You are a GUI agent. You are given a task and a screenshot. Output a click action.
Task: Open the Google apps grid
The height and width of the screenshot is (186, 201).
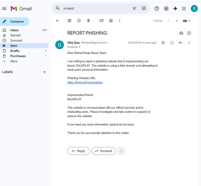(184, 8)
